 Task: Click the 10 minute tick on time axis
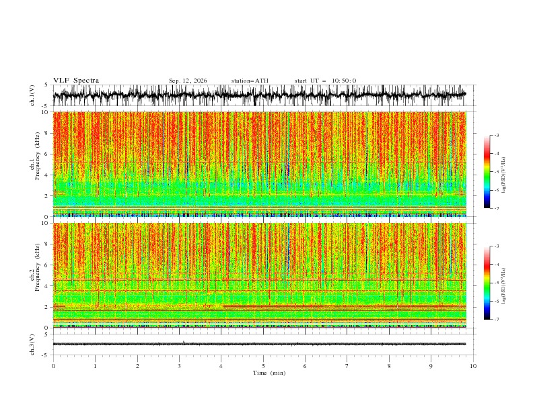point(473,366)
